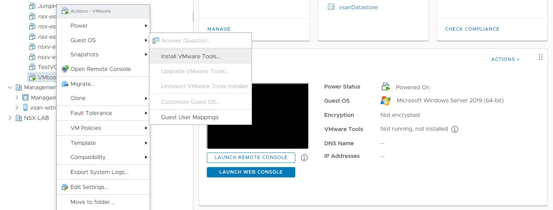The width and height of the screenshot is (553, 210).
Task: Open the Snapshots submenu
Action: tap(103, 54)
